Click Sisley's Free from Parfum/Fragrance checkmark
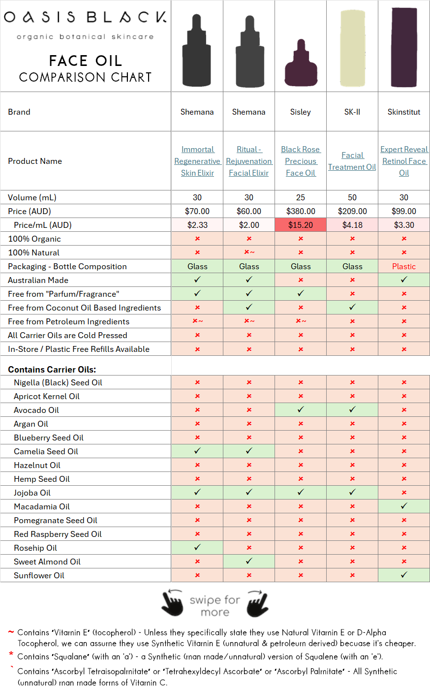This screenshot has width=430, height=689. click(x=301, y=293)
